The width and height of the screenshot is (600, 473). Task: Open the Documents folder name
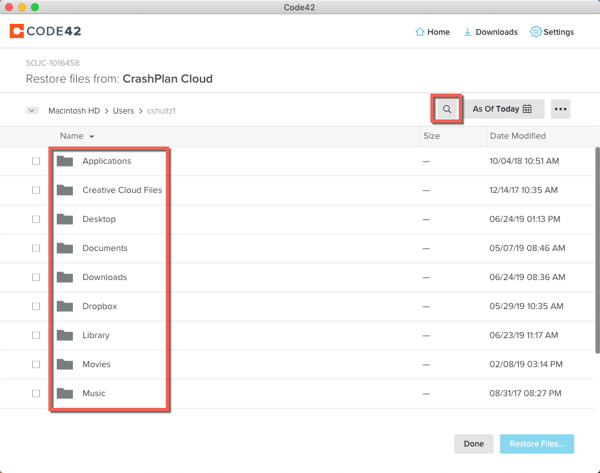pyautogui.click(x=105, y=248)
